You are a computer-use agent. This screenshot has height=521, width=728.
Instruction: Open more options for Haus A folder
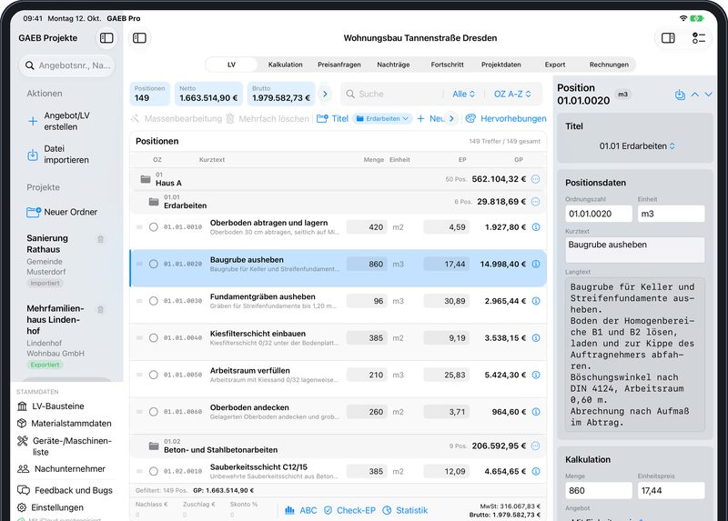click(x=535, y=179)
